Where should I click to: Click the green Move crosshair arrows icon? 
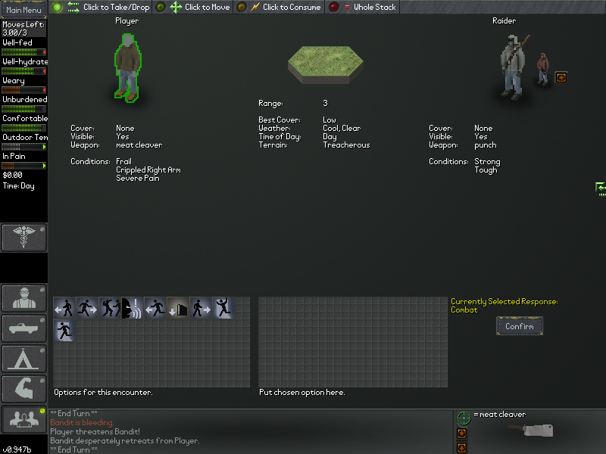tap(176, 7)
